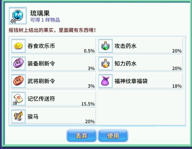Image resolution: width=192 pixels, height=149 pixels.
Task: Click the 琉璃果 gem icon in the header
Action: tap(17, 16)
